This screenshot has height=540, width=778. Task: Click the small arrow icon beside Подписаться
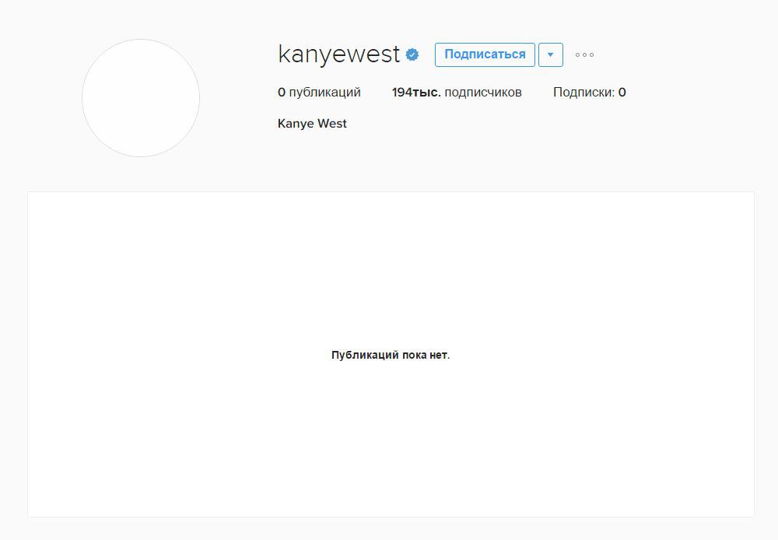551,54
